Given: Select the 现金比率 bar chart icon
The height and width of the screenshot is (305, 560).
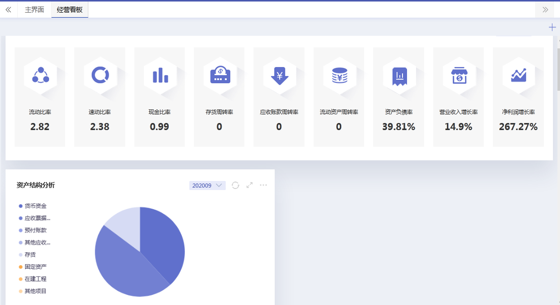Looking at the screenshot, I should 160,76.
